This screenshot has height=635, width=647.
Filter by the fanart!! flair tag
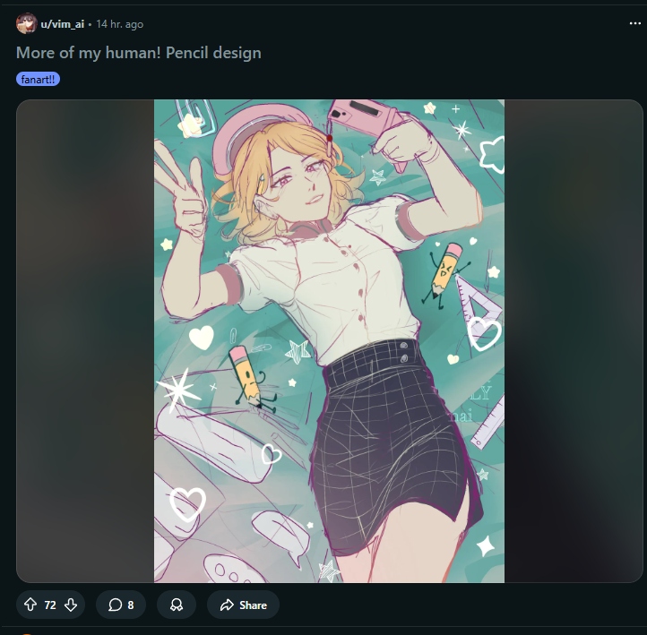click(38, 80)
